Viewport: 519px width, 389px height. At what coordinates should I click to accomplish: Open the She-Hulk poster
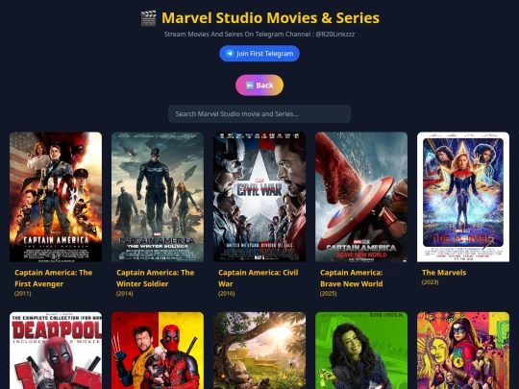[x=361, y=351]
